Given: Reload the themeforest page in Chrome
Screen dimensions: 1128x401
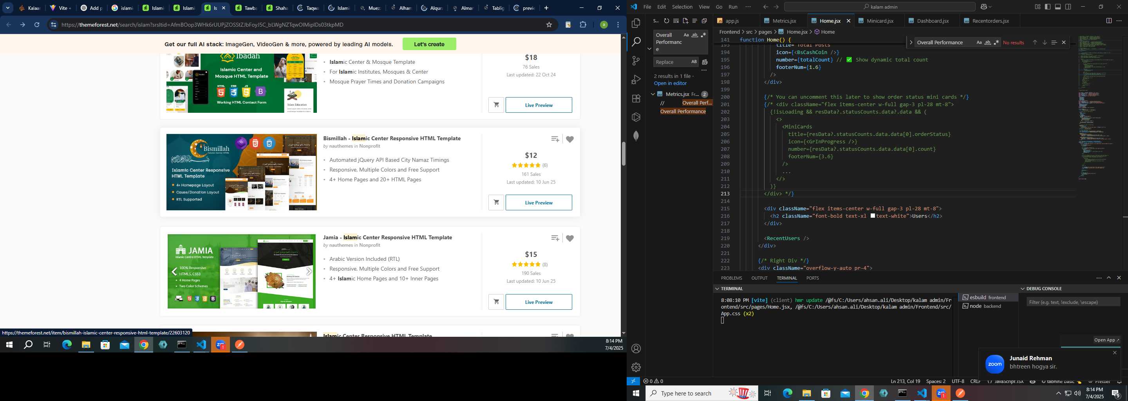Looking at the screenshot, I should pyautogui.click(x=37, y=25).
